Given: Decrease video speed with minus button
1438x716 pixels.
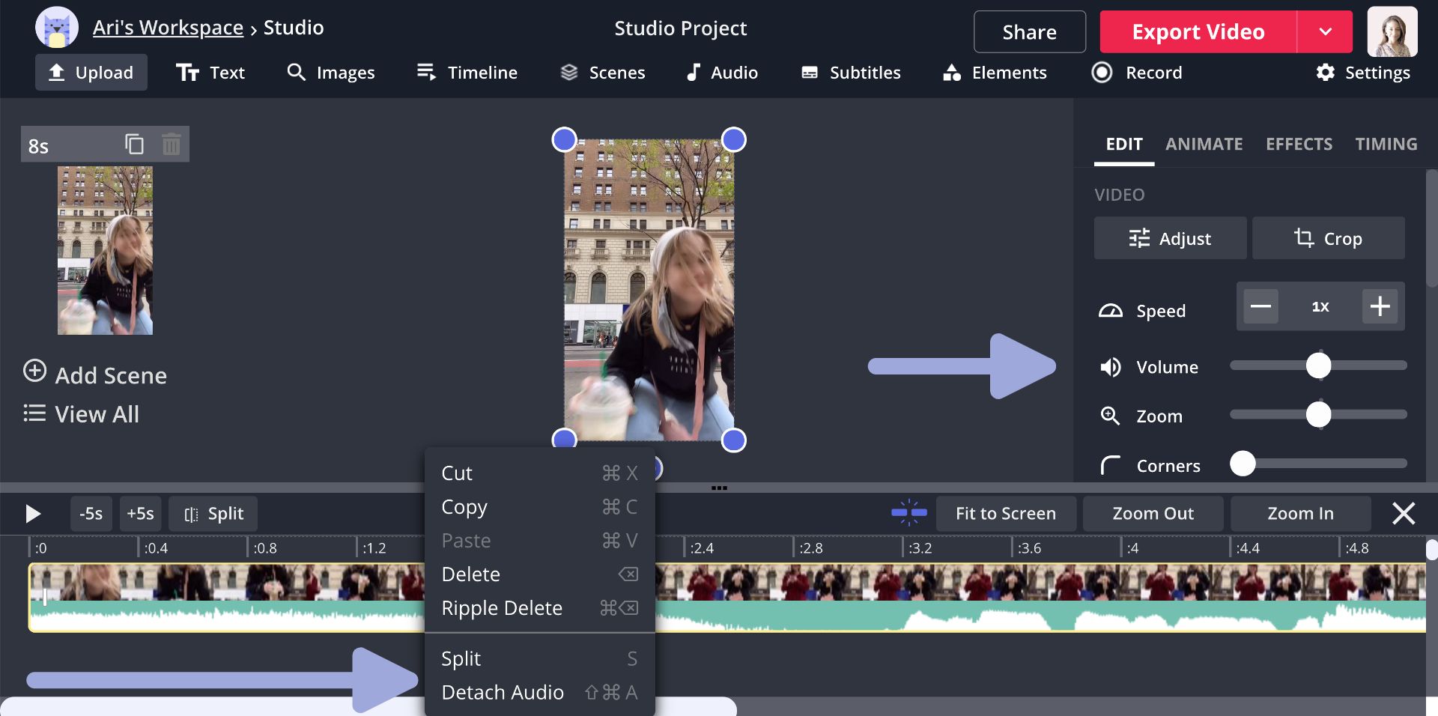Looking at the screenshot, I should click(1260, 306).
